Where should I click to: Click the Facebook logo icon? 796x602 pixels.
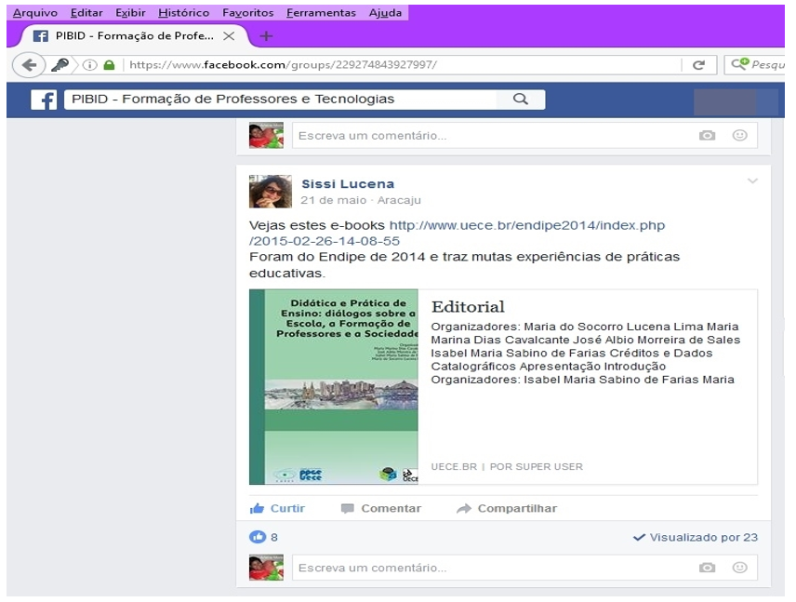pyautogui.click(x=44, y=100)
